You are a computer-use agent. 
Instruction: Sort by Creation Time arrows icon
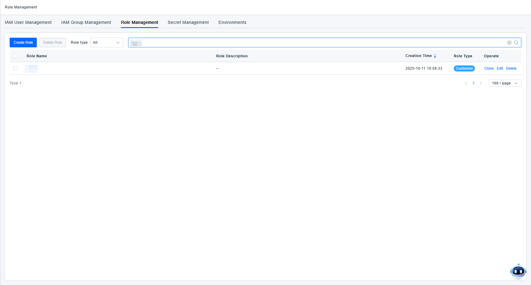435,56
